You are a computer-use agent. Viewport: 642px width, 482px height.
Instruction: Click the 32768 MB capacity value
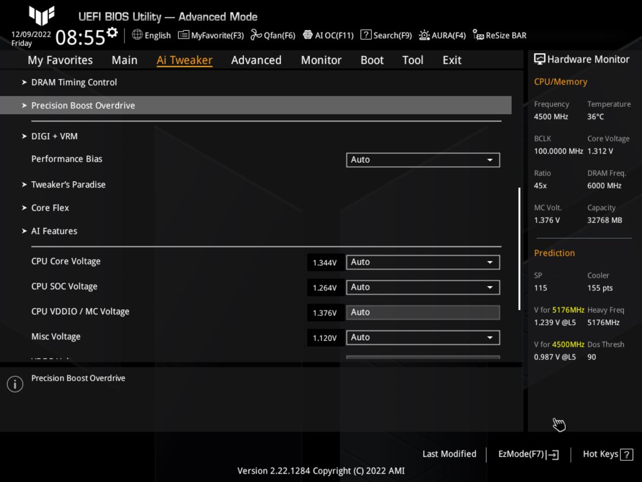(604, 220)
